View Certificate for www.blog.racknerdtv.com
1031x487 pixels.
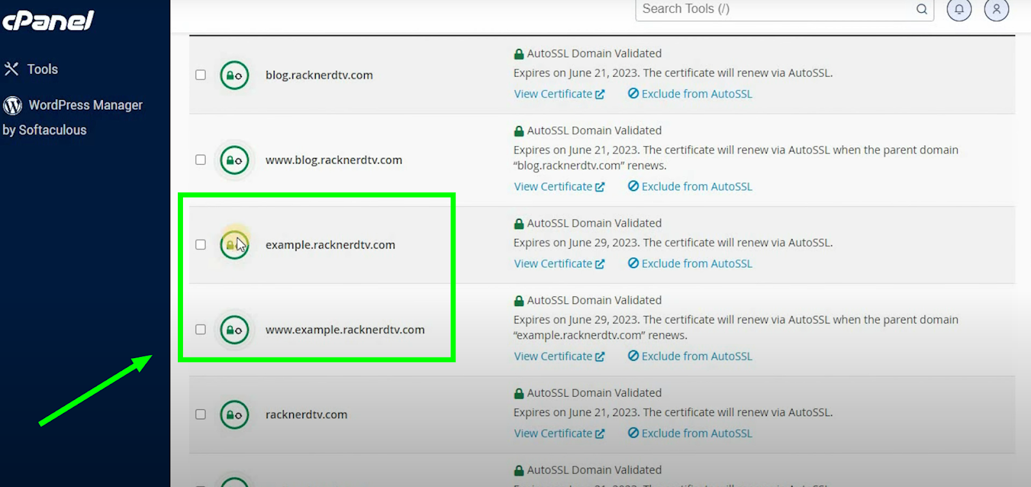tap(559, 187)
